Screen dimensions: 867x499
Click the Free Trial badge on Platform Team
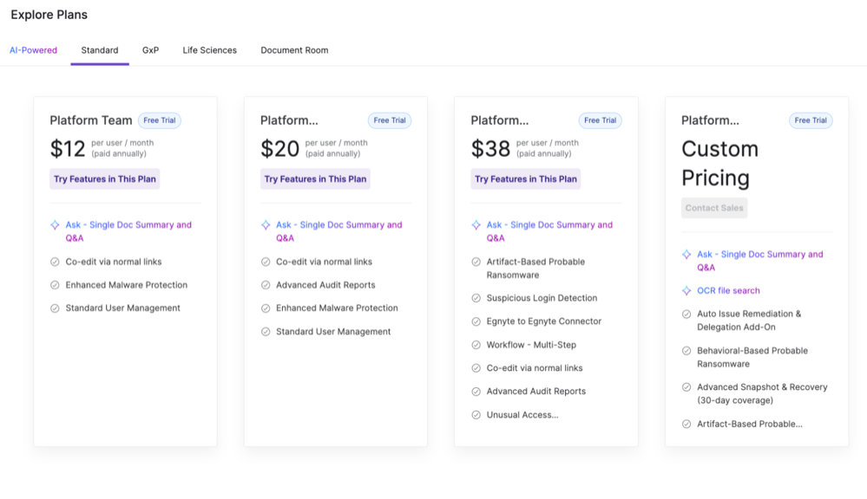pos(160,120)
